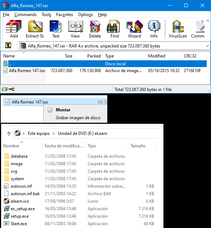Open the archive path dropdown arrow

pyautogui.click(x=207, y=46)
